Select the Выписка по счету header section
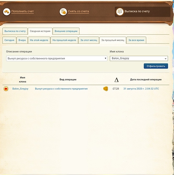This screenshot has width=174, height=175. pyautogui.click(x=142, y=12)
